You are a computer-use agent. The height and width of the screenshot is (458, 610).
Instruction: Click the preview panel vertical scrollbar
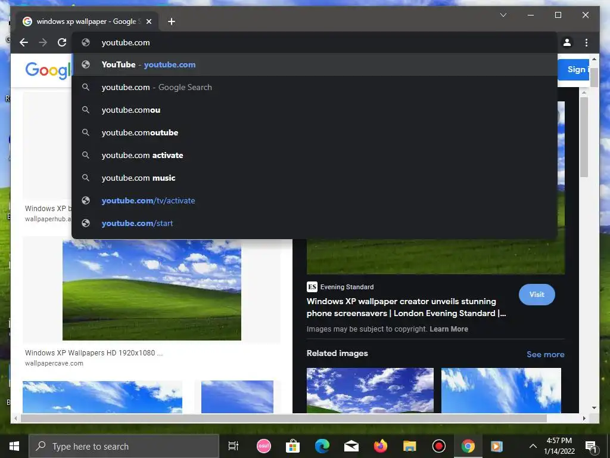tap(584, 137)
